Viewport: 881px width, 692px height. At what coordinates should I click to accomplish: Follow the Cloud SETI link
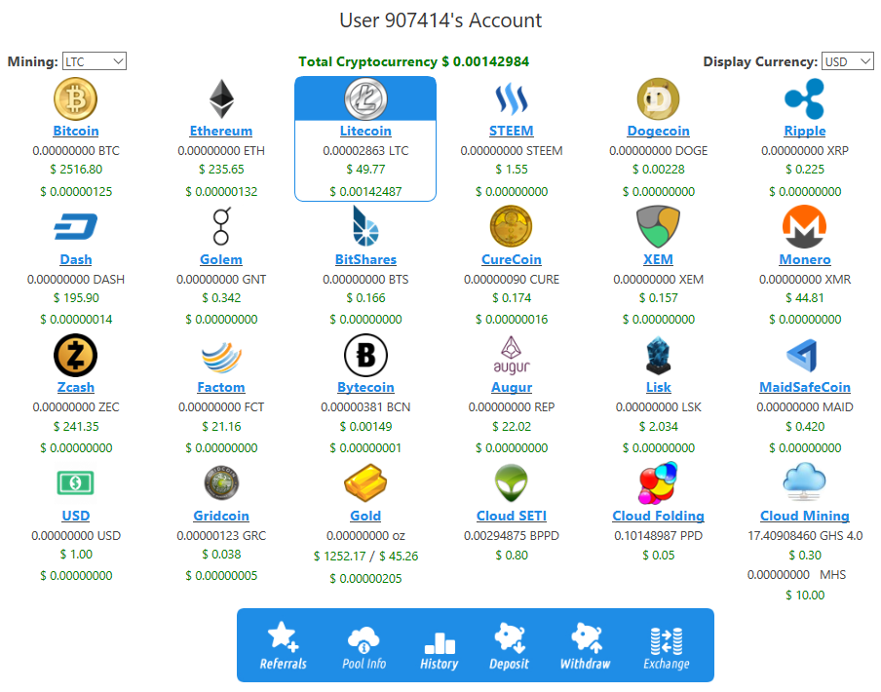coord(512,516)
